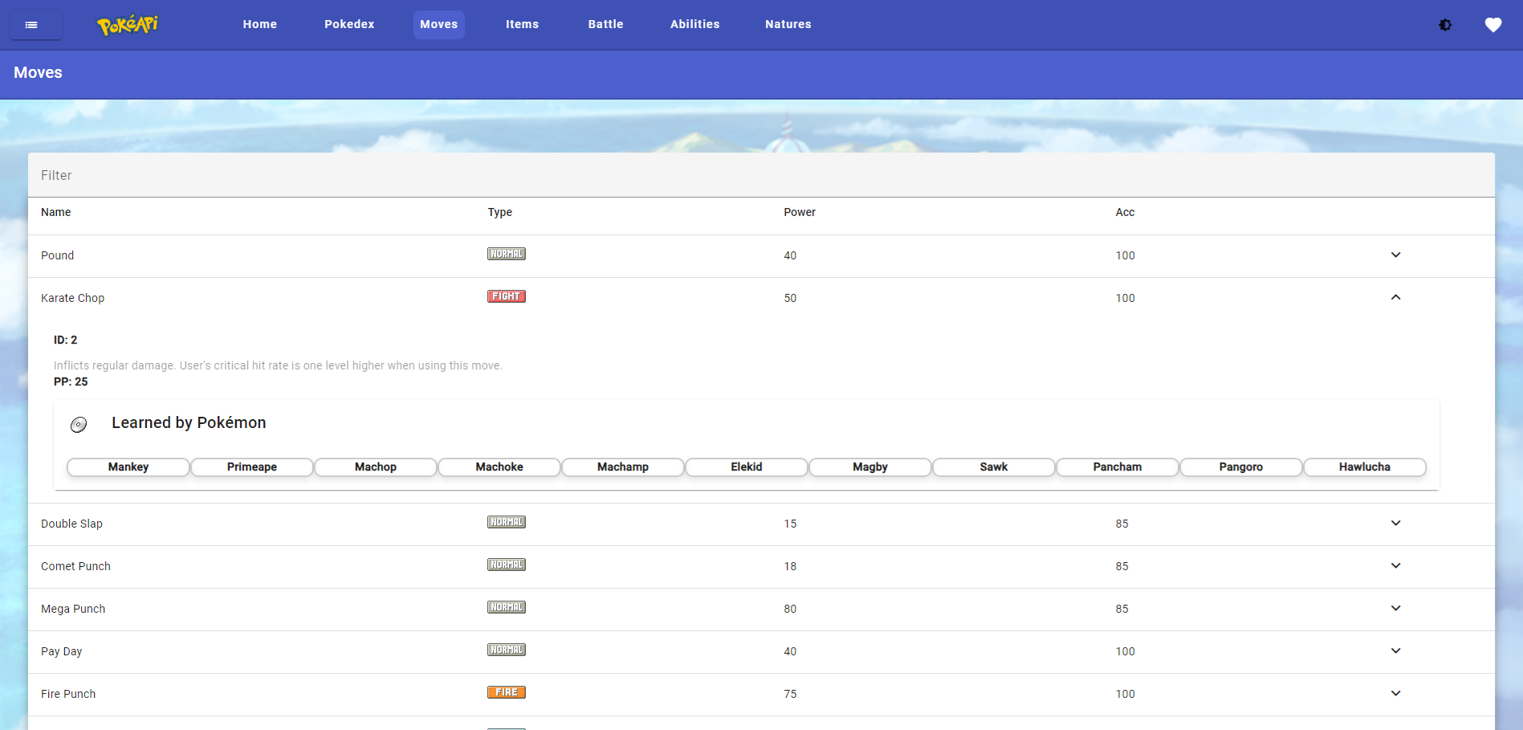1523x730 pixels.
Task: Click the Type column header
Action: tap(500, 212)
